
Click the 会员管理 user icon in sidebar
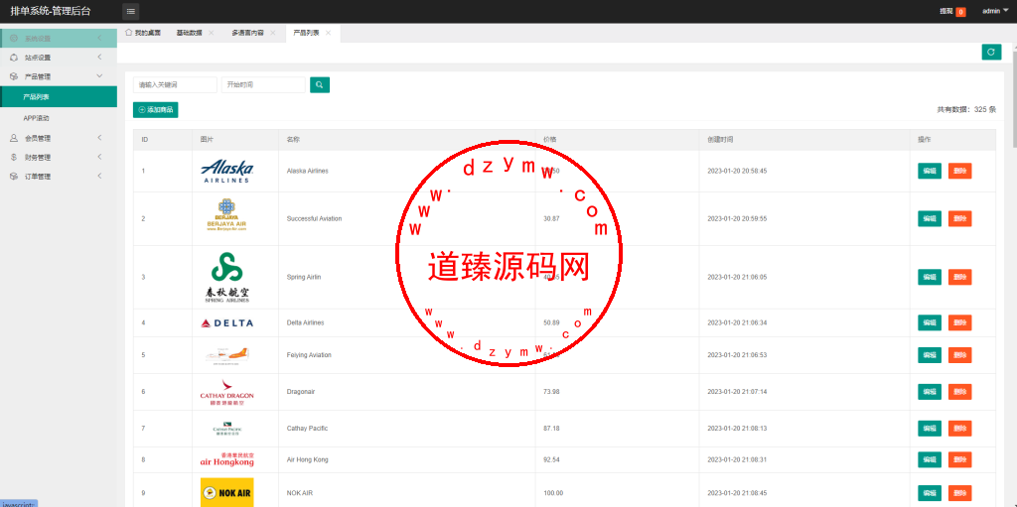click(x=14, y=138)
